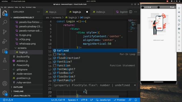Open the Accounts menu icon

(x=5, y=84)
